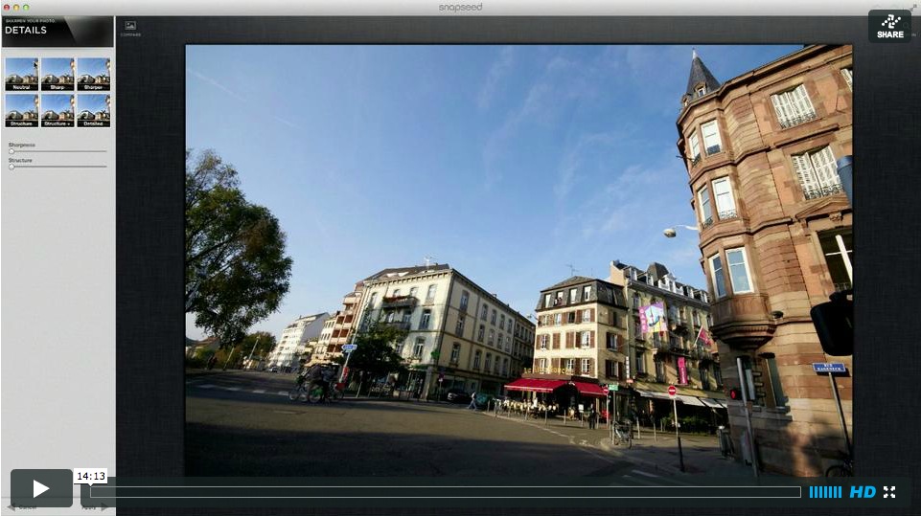Viewport: 921px width, 516px height.
Task: Click the Structure slider handle
Action: pyautogui.click(x=12, y=167)
